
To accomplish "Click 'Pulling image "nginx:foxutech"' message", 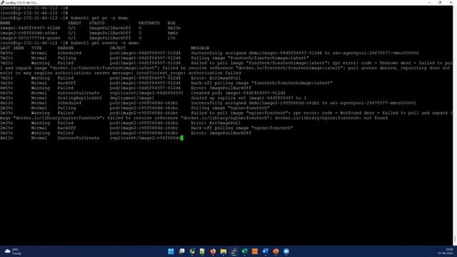I will pos(230,108).
